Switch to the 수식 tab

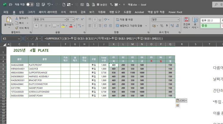click(x=63, y=12)
